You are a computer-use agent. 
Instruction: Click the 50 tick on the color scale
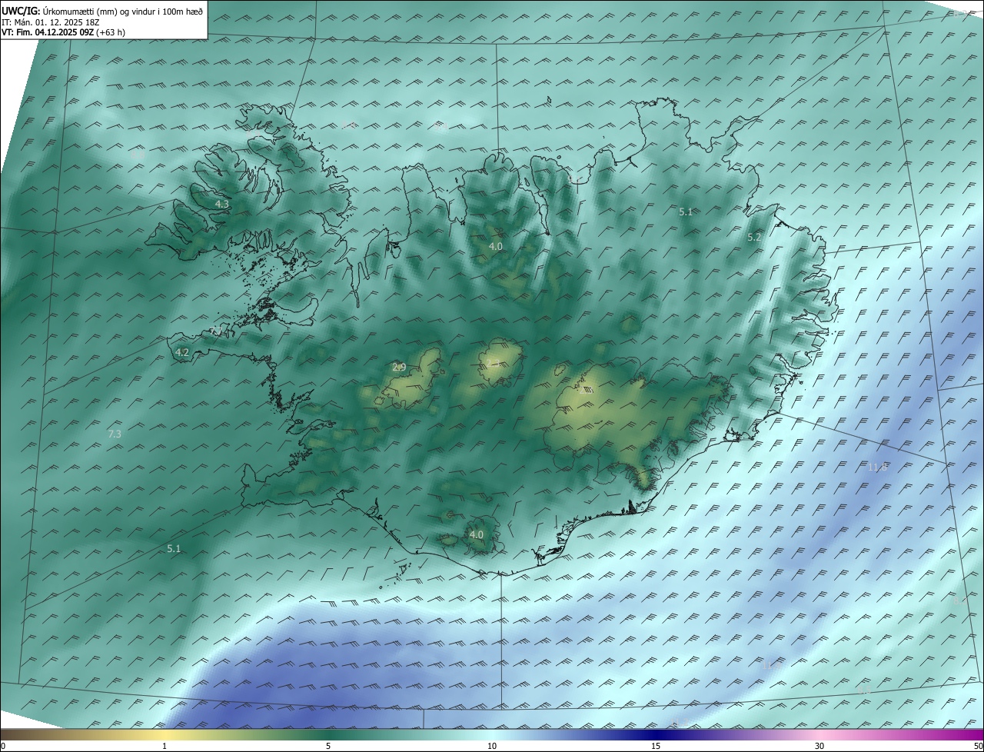click(x=978, y=746)
